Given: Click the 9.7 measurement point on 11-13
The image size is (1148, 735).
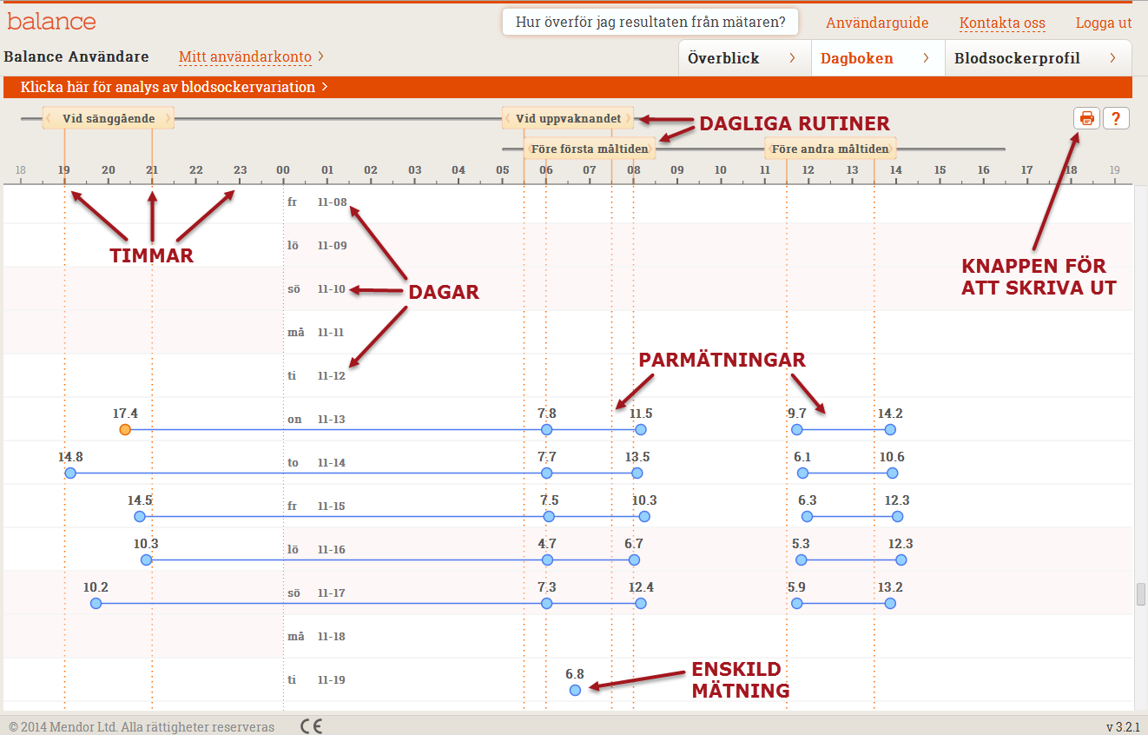Looking at the screenshot, I should coord(797,429).
